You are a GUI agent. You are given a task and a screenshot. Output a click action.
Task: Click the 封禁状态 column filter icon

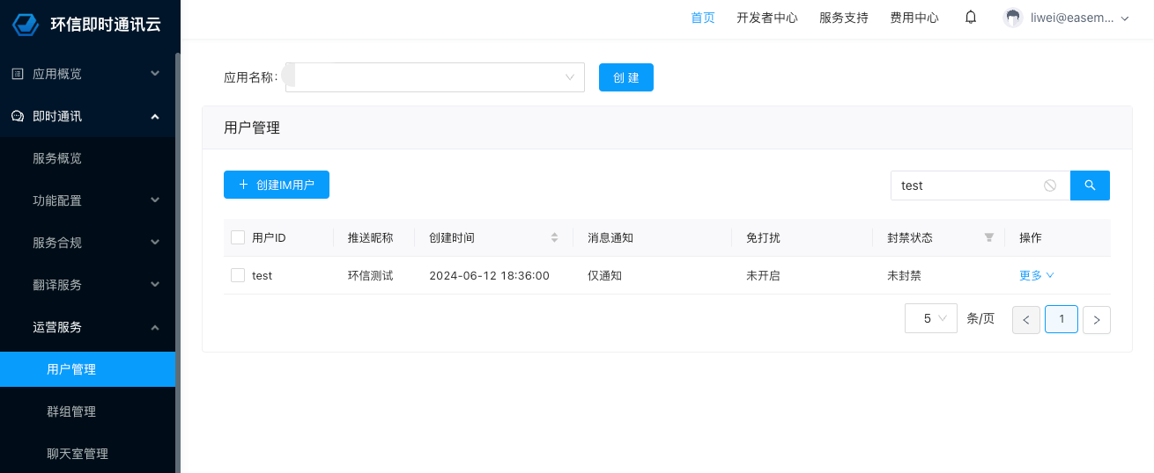[989, 237]
